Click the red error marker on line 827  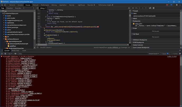pos(98,27)
